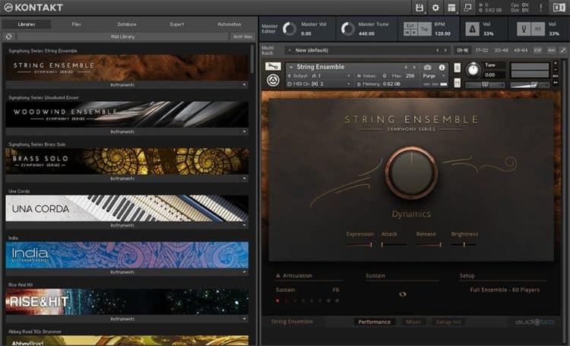Click the Purge menu

pos(434,76)
